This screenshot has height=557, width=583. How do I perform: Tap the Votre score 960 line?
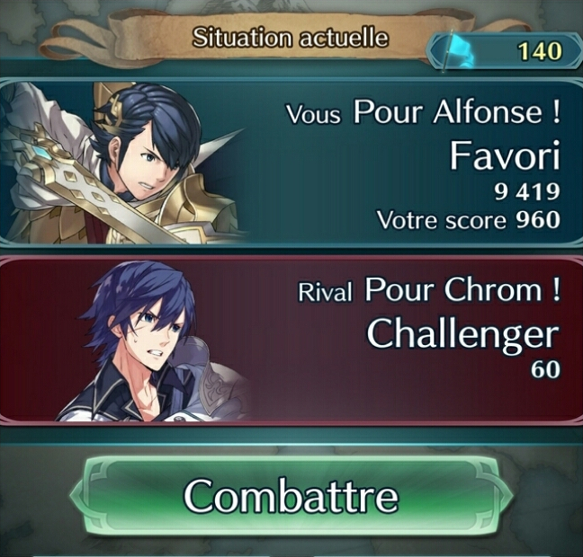click(x=468, y=220)
